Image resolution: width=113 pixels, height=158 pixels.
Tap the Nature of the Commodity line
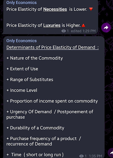(35, 58)
